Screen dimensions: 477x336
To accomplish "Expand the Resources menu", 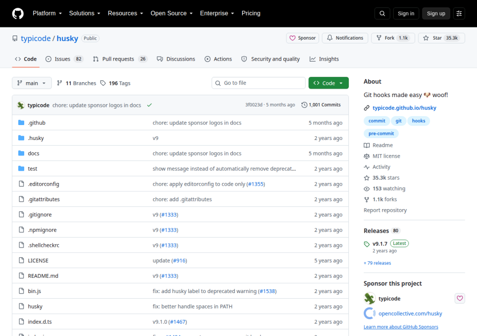I will coord(125,14).
